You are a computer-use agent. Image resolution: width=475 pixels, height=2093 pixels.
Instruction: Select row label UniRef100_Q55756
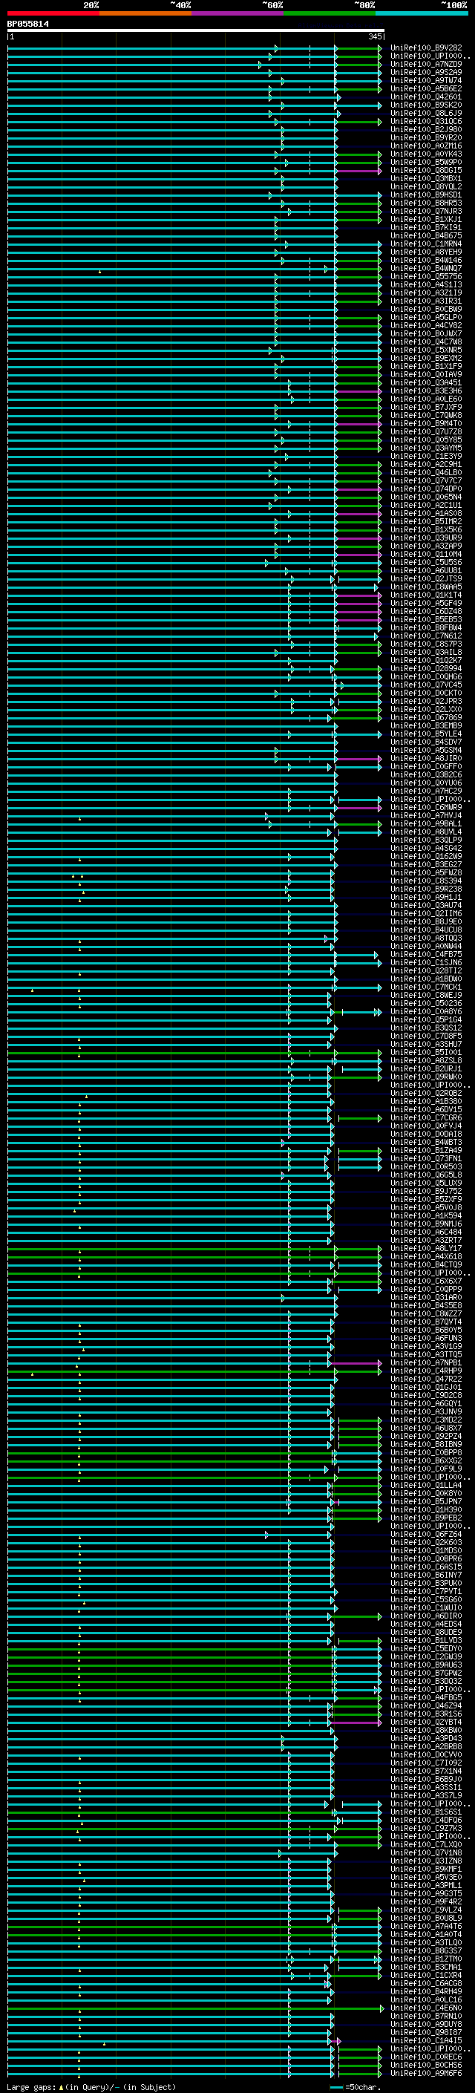[426, 276]
